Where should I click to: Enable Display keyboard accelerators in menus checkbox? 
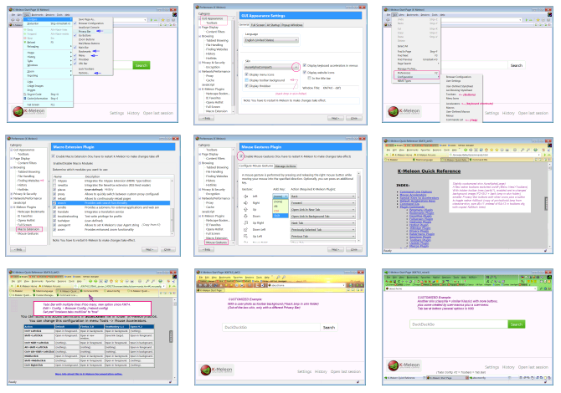click(305, 65)
